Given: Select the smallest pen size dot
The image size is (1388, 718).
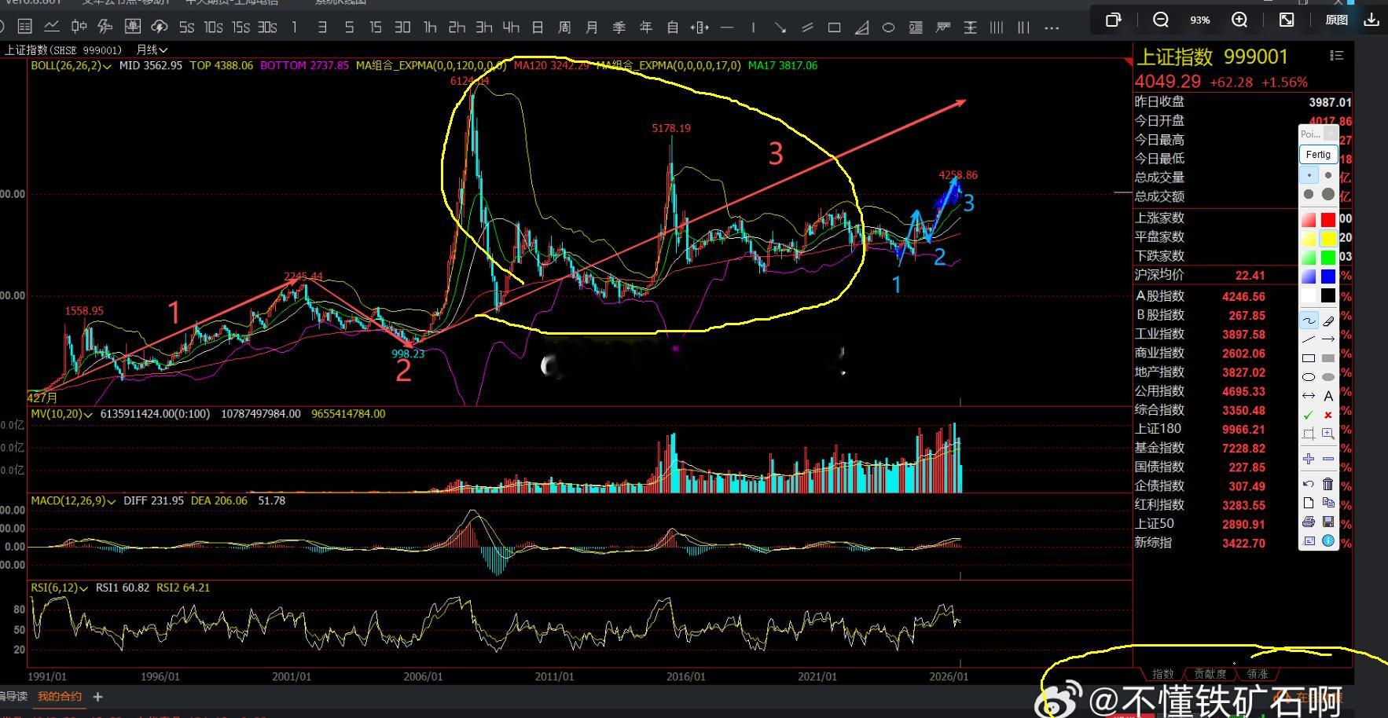Looking at the screenshot, I should (1309, 175).
